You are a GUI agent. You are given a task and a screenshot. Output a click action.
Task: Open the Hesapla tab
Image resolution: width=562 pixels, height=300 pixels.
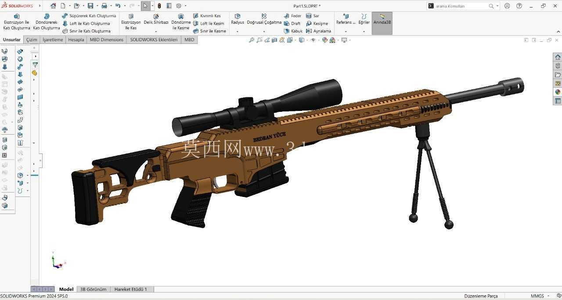(x=76, y=39)
